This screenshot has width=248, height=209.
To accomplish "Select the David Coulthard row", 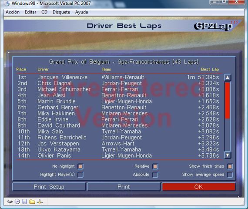I will (118, 125).
